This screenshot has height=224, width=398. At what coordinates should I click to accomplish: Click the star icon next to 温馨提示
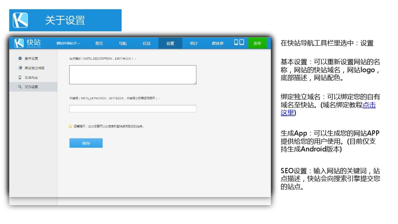[x=70, y=126]
